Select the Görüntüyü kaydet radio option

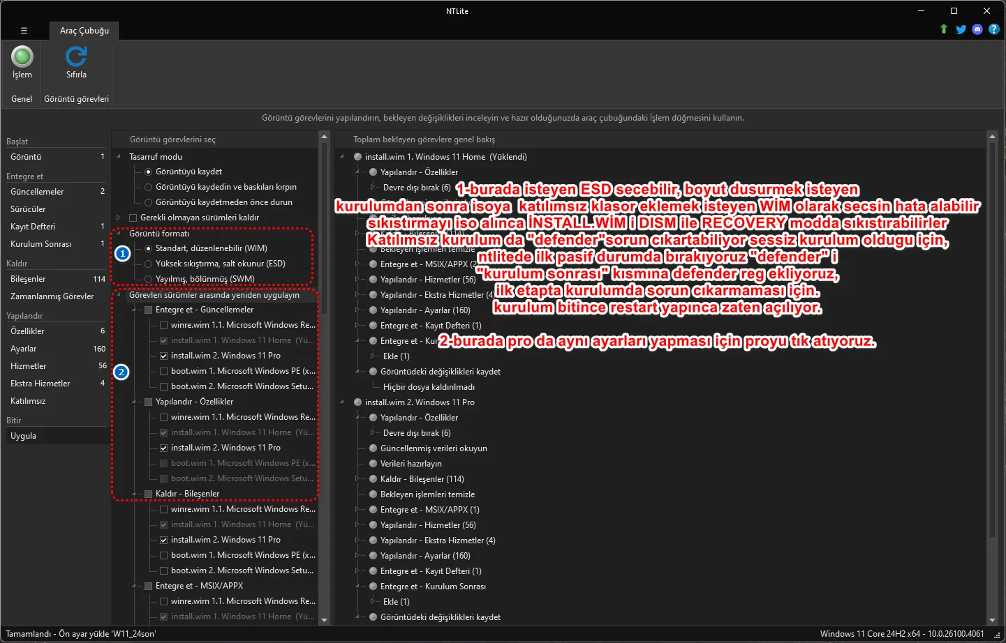148,172
